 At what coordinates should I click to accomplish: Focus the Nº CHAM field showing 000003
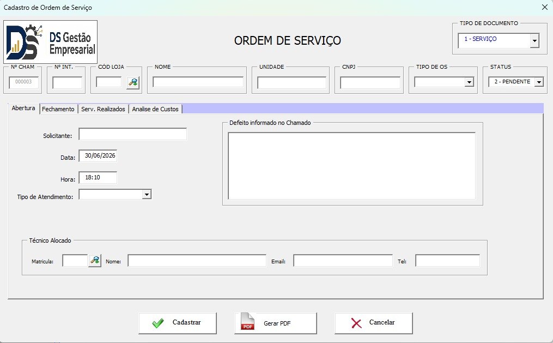[x=23, y=82]
